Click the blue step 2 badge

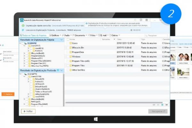[171, 13]
